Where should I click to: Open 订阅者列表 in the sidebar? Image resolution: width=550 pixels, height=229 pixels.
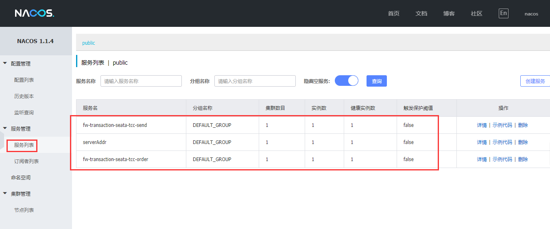26,161
